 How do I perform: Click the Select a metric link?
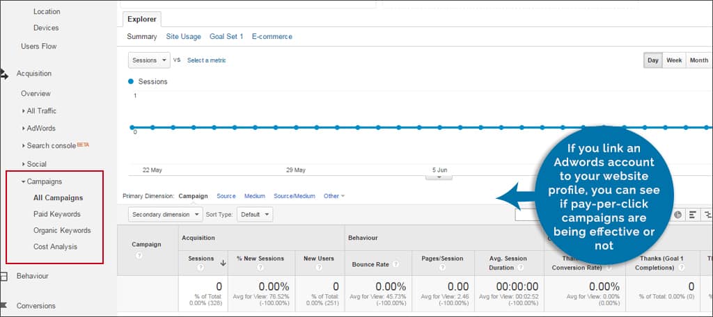[x=206, y=60]
